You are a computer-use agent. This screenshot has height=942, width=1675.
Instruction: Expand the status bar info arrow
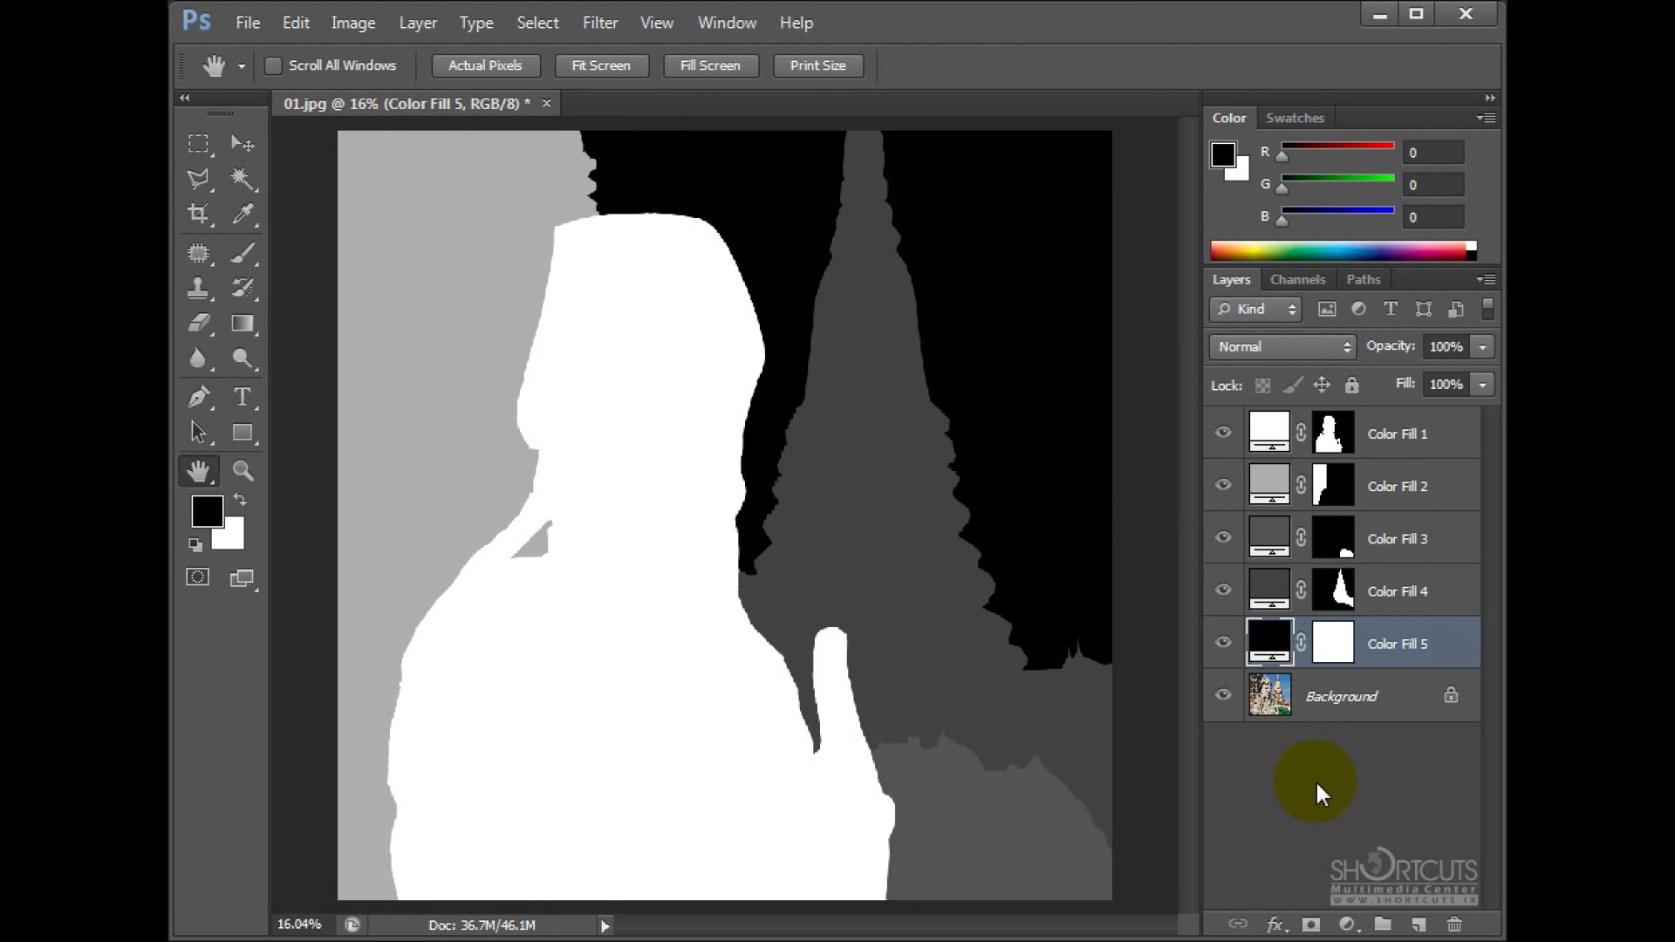[605, 926]
